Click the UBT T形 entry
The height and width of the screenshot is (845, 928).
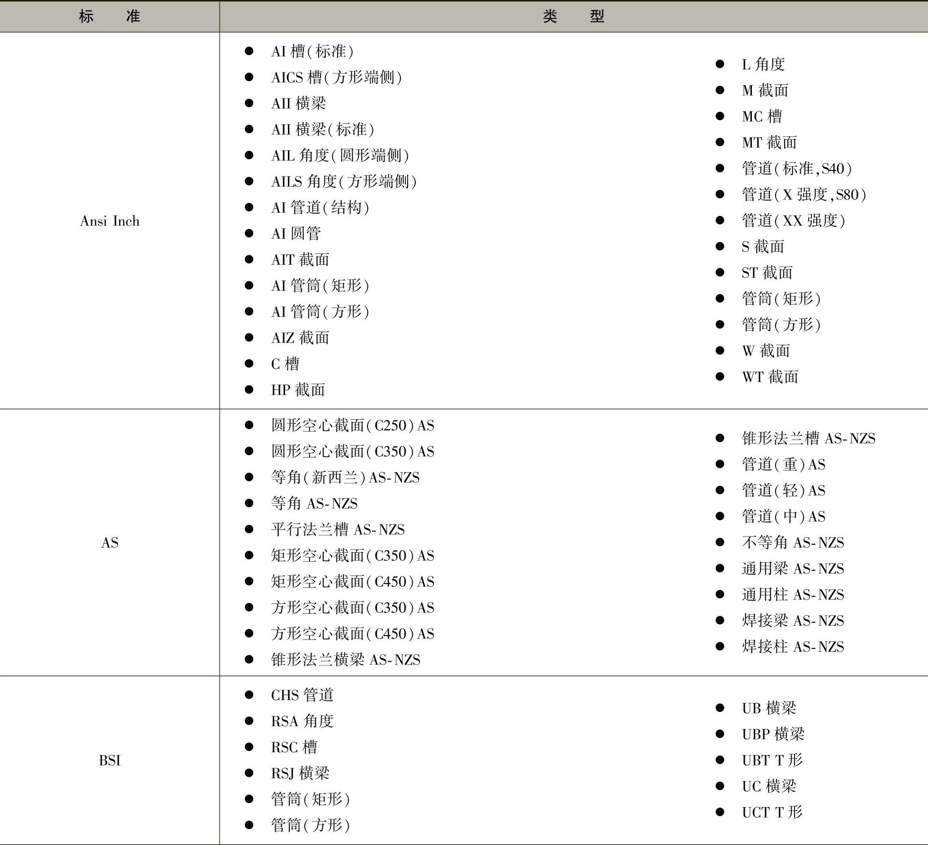click(772, 760)
